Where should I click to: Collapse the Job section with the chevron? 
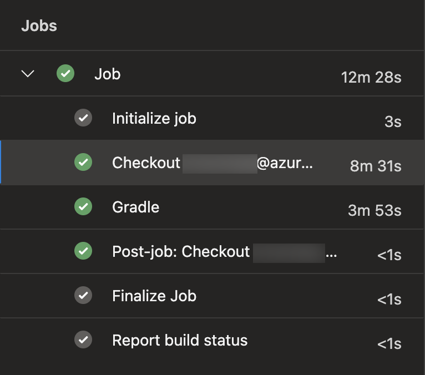click(x=28, y=73)
